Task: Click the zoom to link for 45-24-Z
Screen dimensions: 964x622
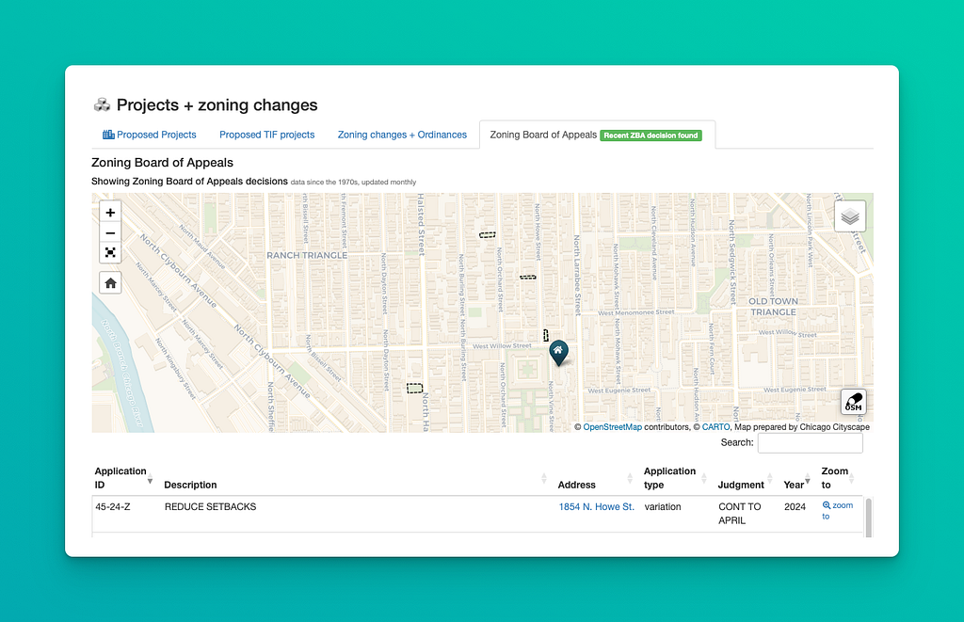Action: tap(837, 511)
